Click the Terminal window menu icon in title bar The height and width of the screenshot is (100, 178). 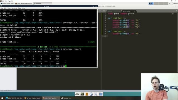point(1,6)
